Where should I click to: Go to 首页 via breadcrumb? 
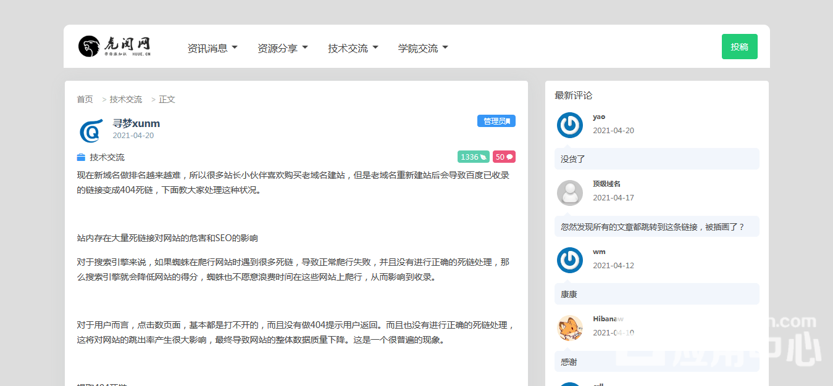click(x=85, y=99)
